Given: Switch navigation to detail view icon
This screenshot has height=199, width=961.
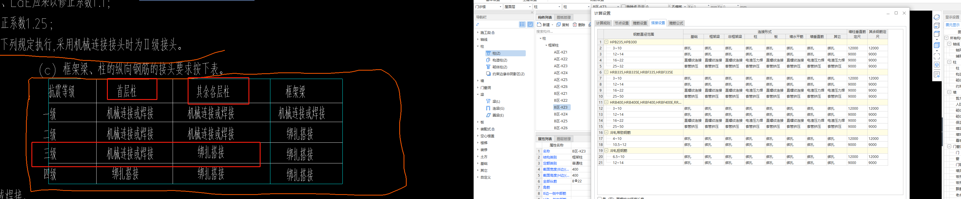Looking at the screenshot, I should [530, 24].
